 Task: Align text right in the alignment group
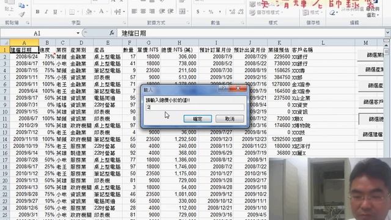[152, 11]
